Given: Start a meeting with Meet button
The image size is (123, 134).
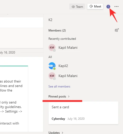Looking at the screenshot, I should click(95, 6).
